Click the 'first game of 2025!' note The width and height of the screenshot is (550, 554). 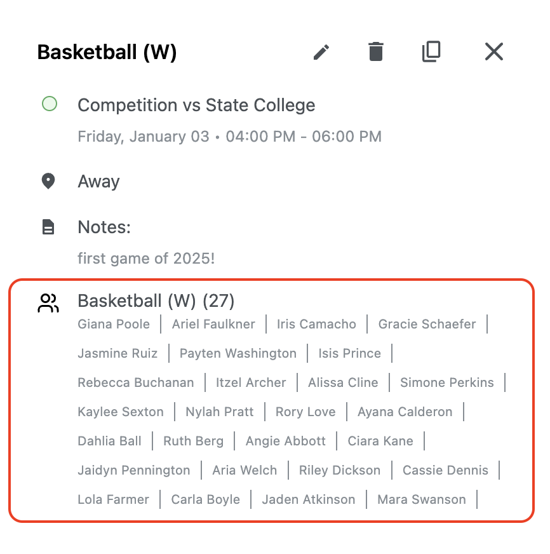(146, 259)
